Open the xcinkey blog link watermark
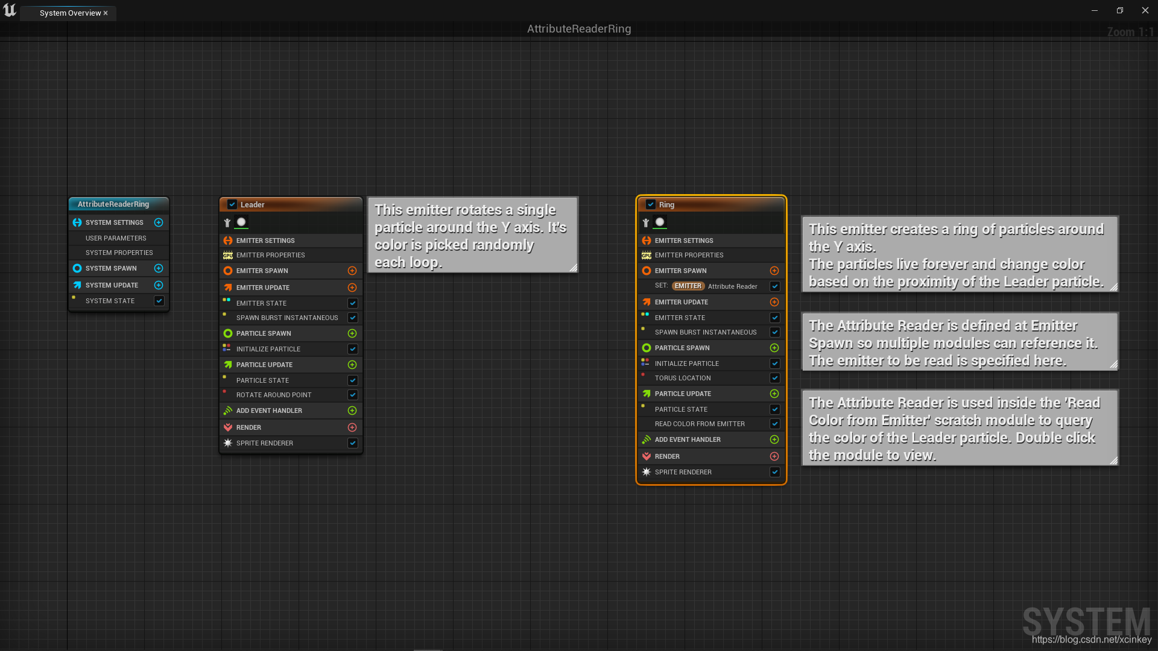Image resolution: width=1158 pixels, height=651 pixels. [1092, 640]
